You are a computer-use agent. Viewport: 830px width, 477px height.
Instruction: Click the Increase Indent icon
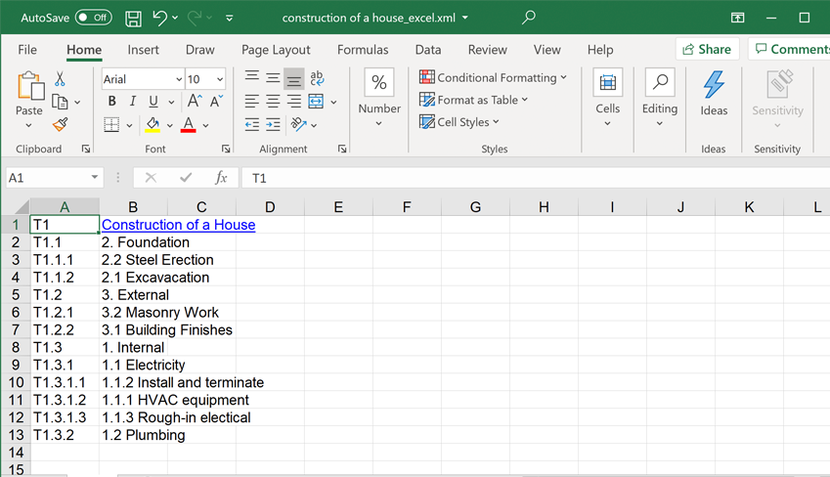pyautogui.click(x=274, y=125)
